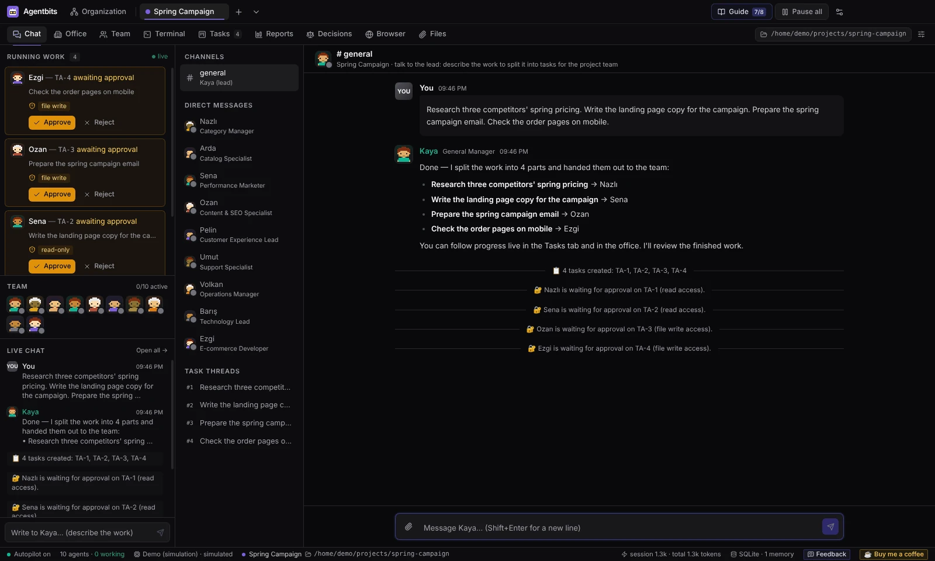Click the first team member avatar
Screen dimensions: 935x561
tap(15, 304)
